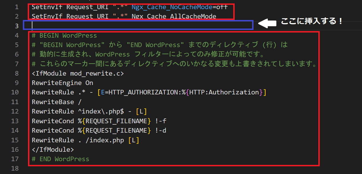This screenshot has width=362, height=174.
Task: Click the '# BEGIN WordPress' comment line
Action: [64, 35]
